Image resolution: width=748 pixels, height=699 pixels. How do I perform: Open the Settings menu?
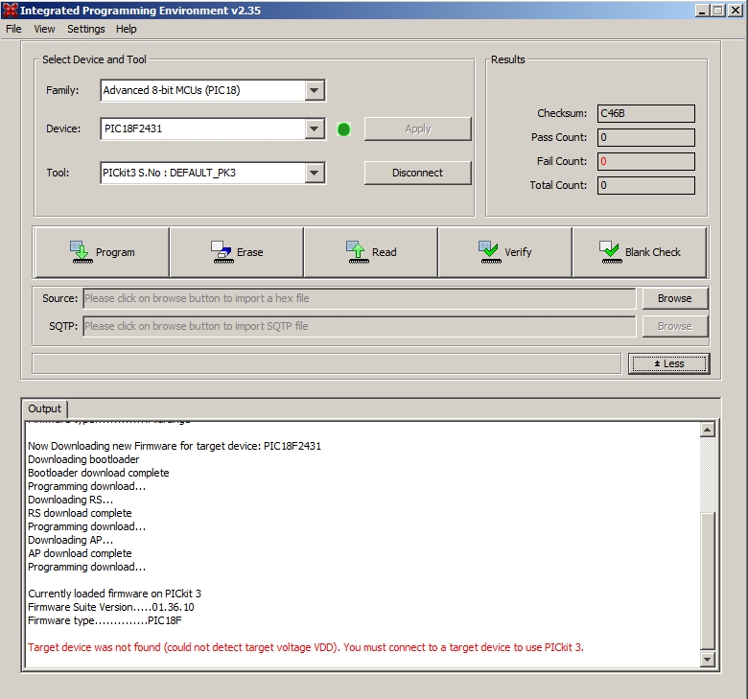tap(86, 29)
